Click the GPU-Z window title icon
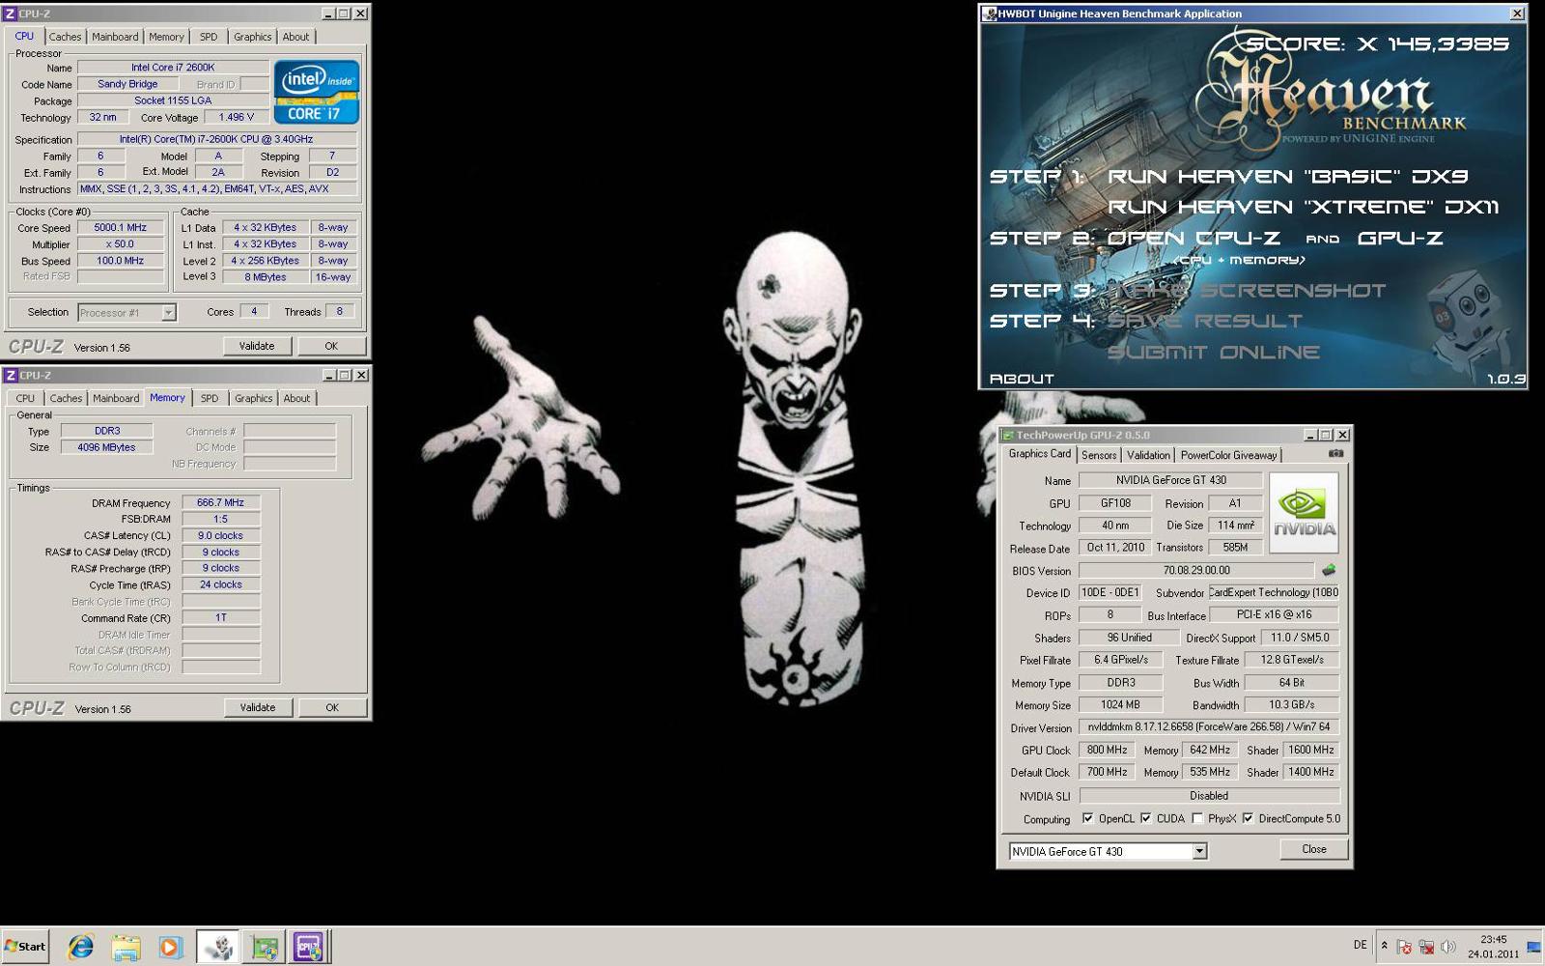Viewport: 1545px width, 966px height. point(1008,435)
